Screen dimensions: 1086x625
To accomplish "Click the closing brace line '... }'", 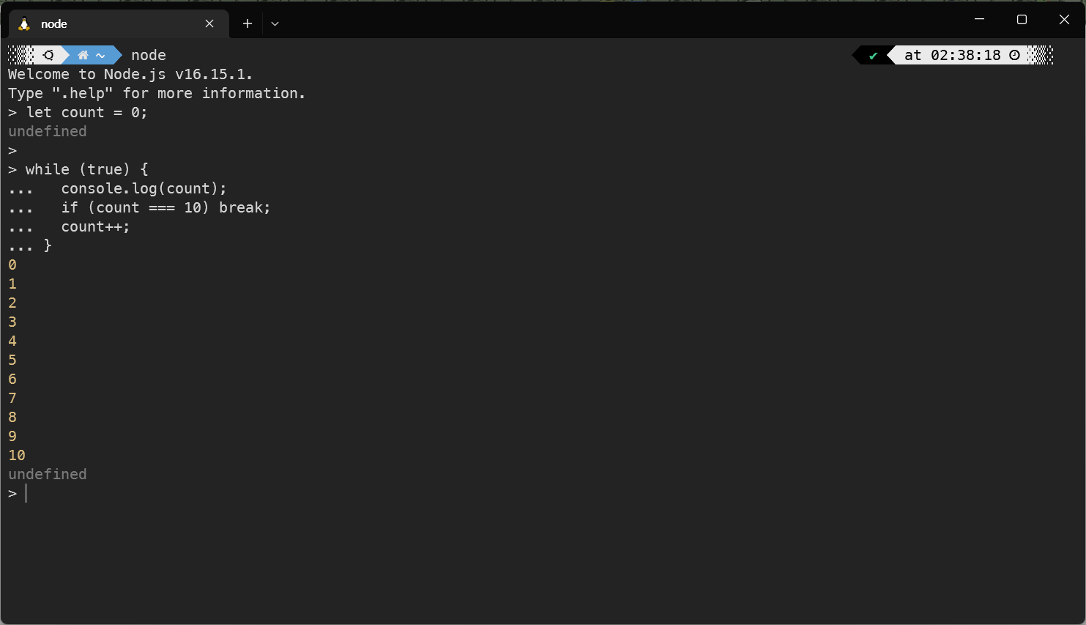I will click(x=30, y=245).
